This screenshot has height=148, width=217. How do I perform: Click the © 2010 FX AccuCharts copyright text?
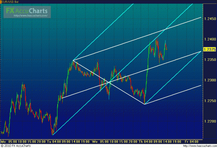click(16, 146)
